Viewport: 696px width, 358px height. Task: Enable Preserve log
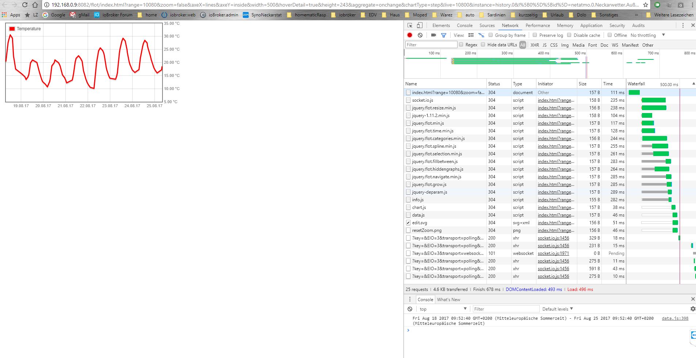(535, 35)
